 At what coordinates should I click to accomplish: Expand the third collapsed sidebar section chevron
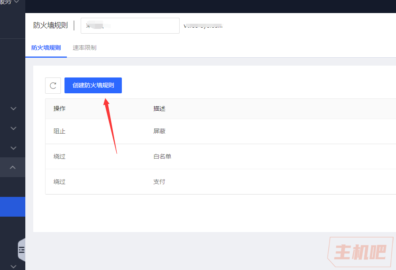pos(13,148)
